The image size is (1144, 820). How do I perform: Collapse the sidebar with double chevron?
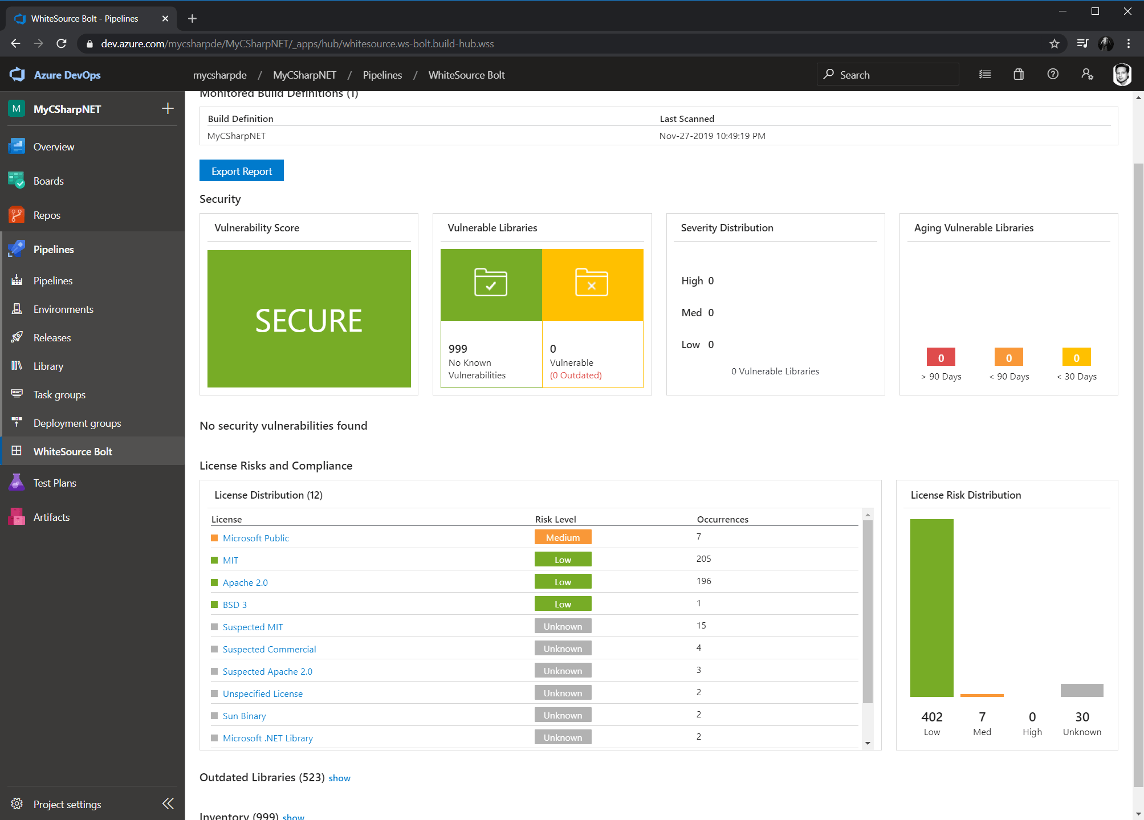[168, 803]
